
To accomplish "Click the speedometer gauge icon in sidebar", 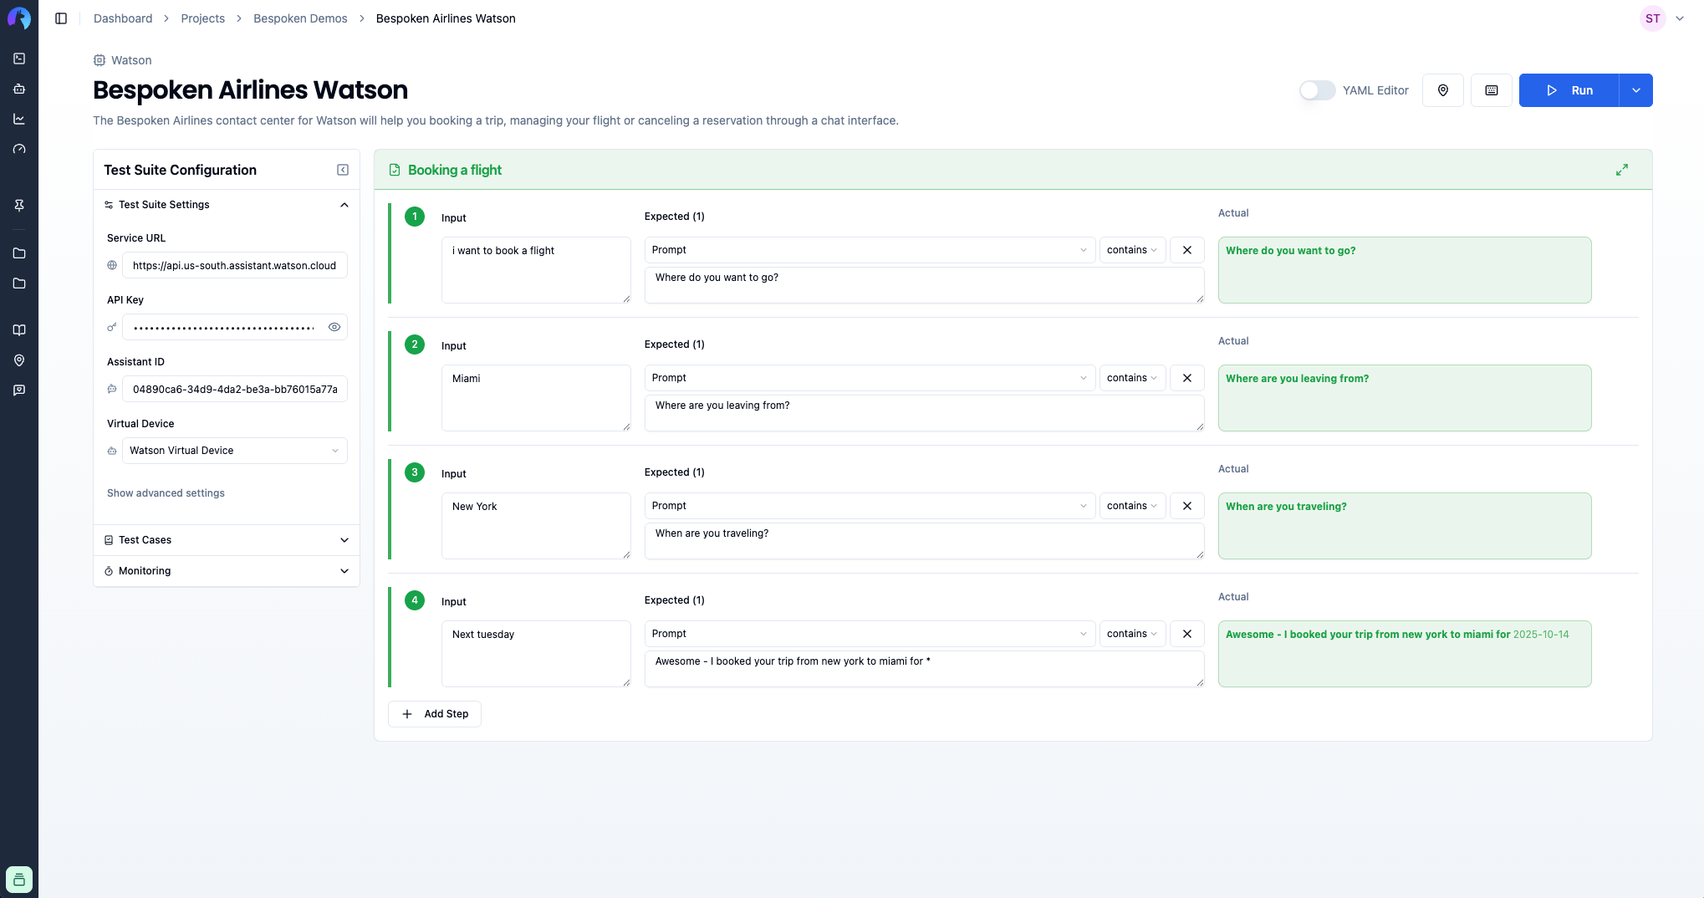I will [x=18, y=149].
